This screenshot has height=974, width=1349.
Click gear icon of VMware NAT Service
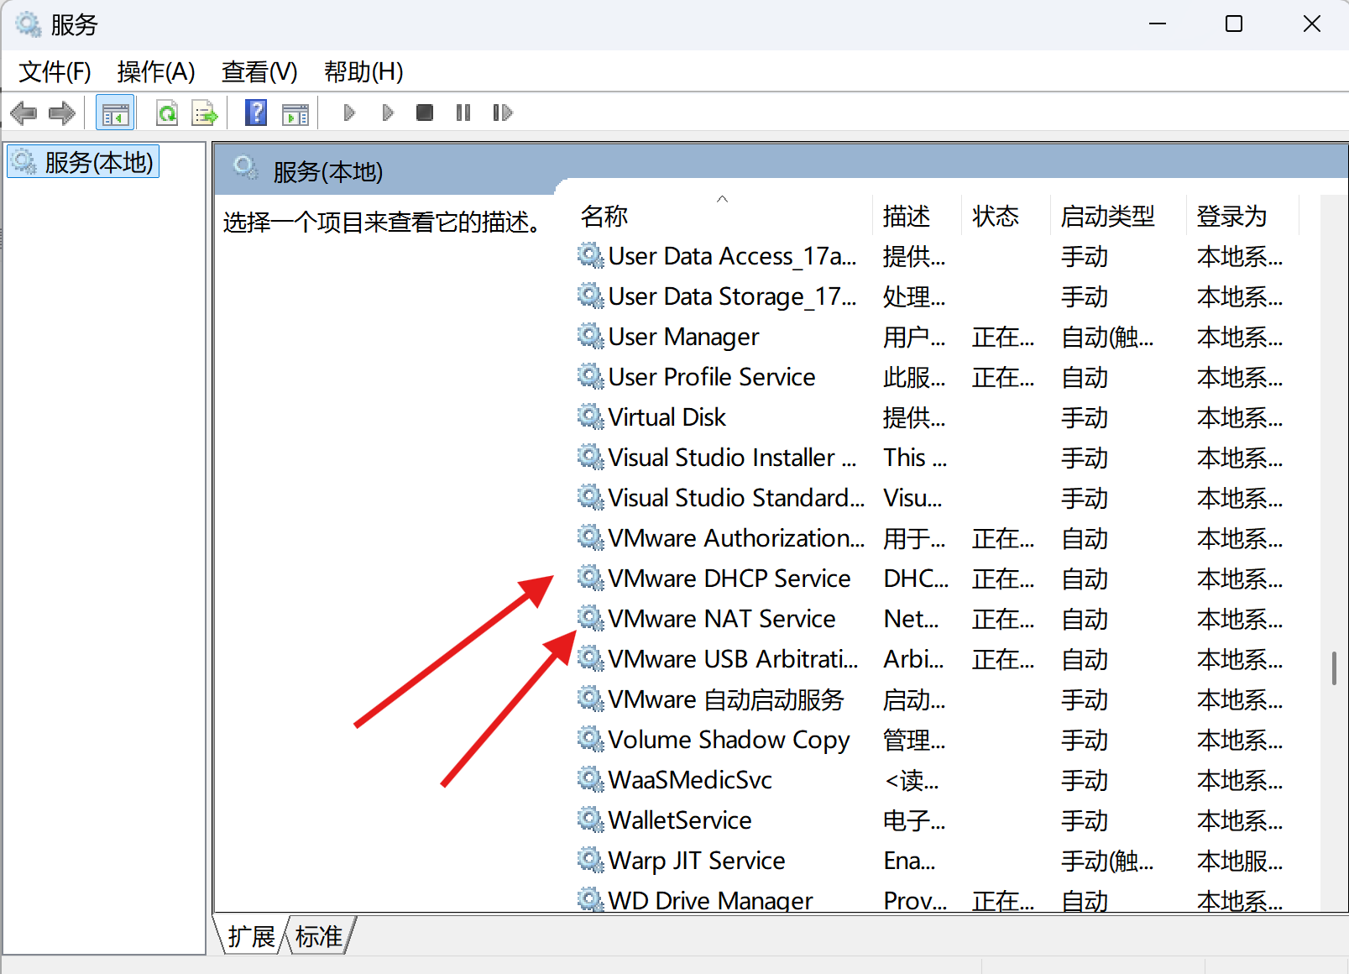[591, 618]
